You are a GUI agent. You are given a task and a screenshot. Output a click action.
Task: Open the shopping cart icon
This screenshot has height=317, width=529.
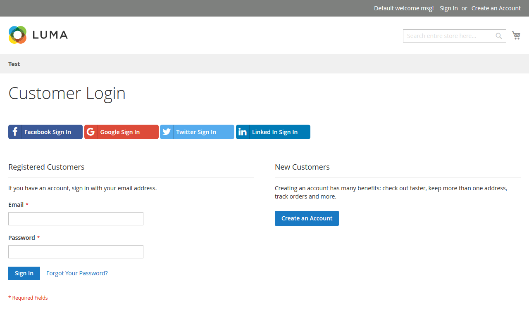click(516, 35)
